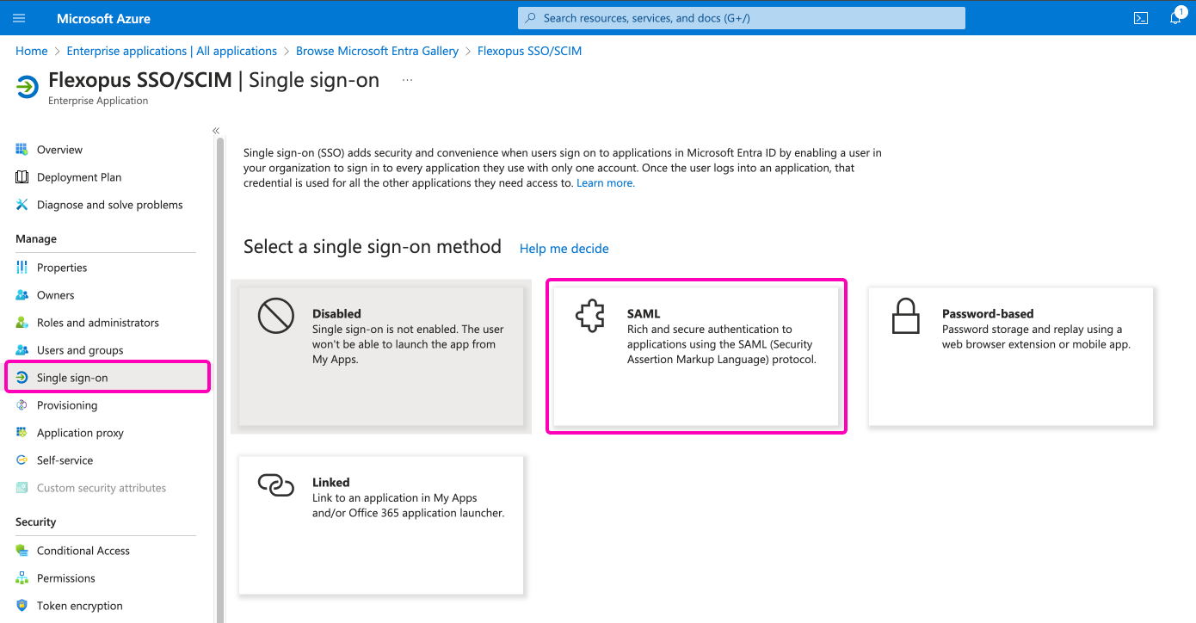The height and width of the screenshot is (623, 1196).
Task: Open the notifications bell
Action: click(x=1175, y=18)
